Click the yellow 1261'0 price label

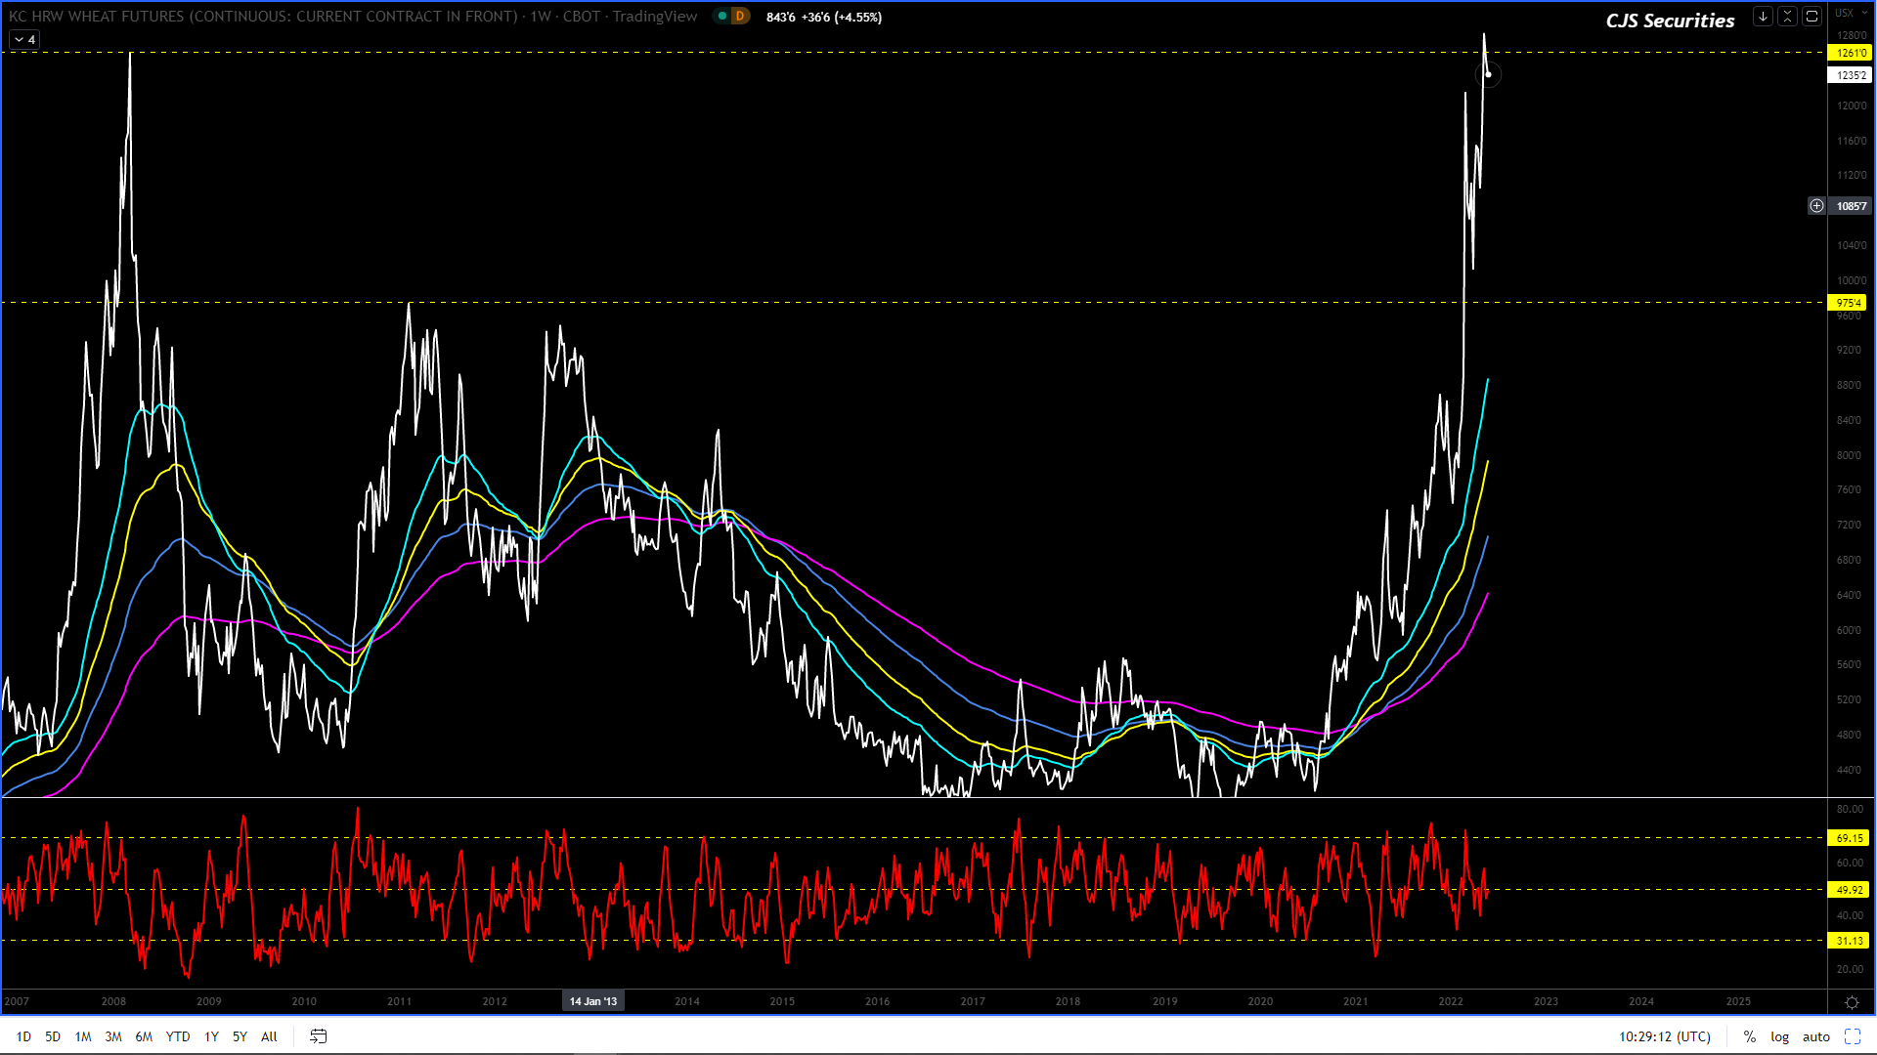pos(1850,53)
